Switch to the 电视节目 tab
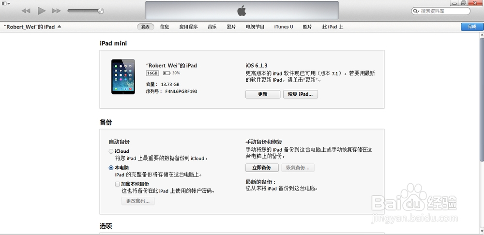The width and height of the screenshot is (484, 235). tap(255, 27)
